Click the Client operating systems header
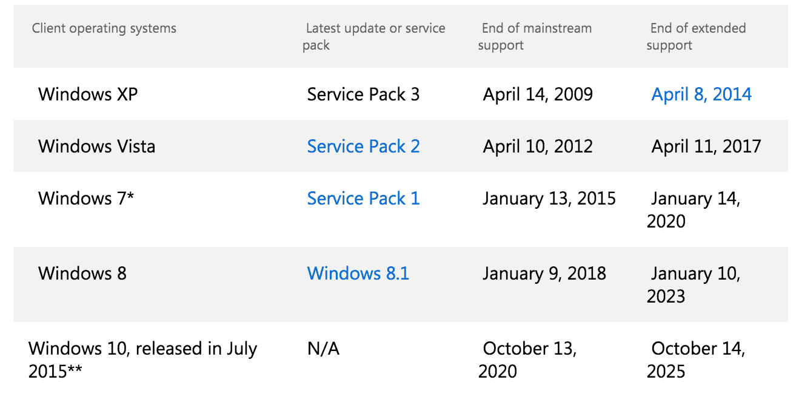The width and height of the screenshot is (799, 397). point(104,28)
